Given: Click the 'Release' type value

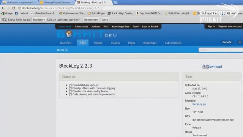Looking at the screenshot, I should pyautogui.click(x=197, y=127).
